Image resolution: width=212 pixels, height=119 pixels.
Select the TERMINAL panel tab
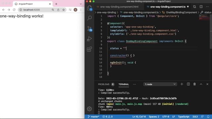[x=124, y=84]
